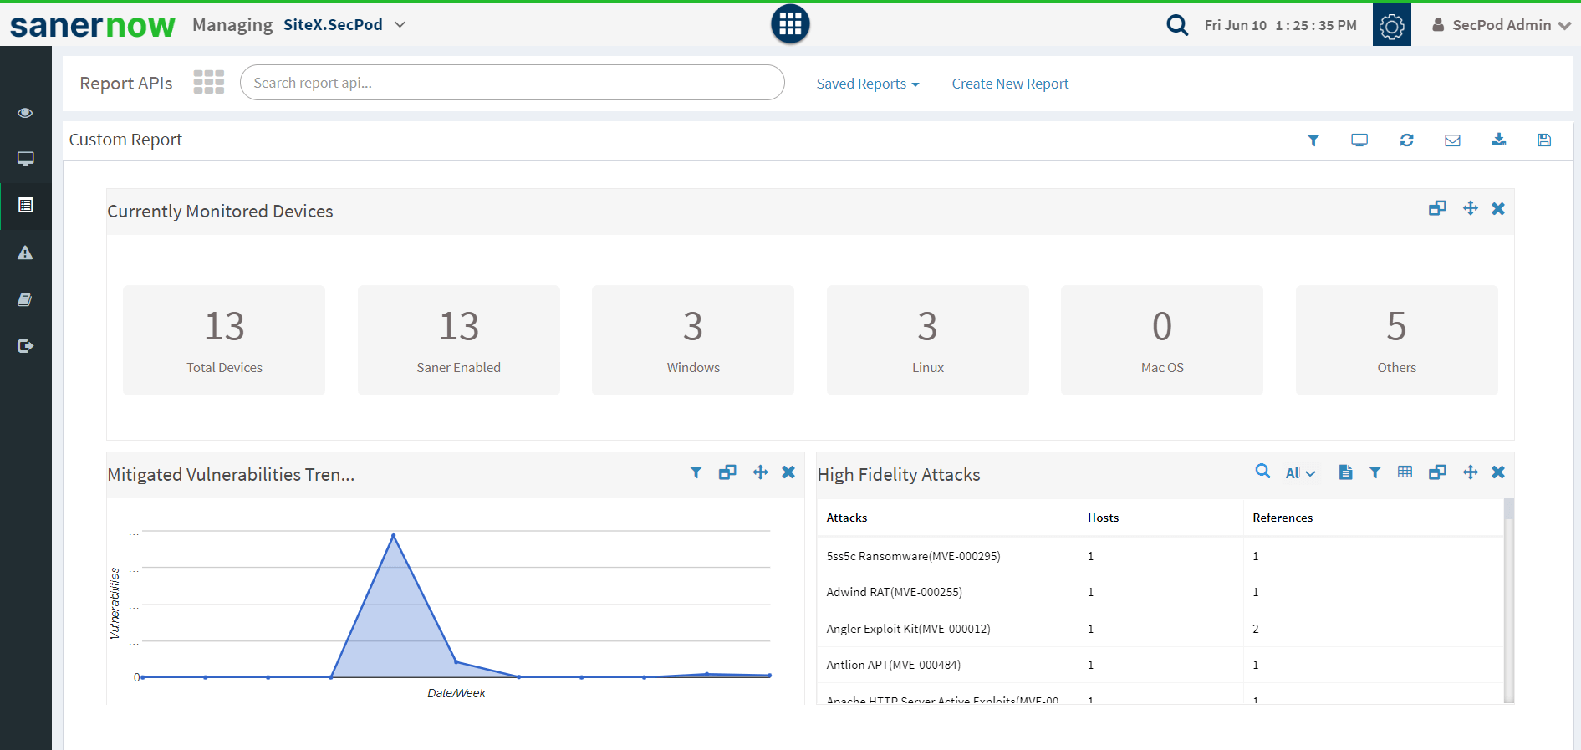Download the Custom Report

[x=1498, y=140]
